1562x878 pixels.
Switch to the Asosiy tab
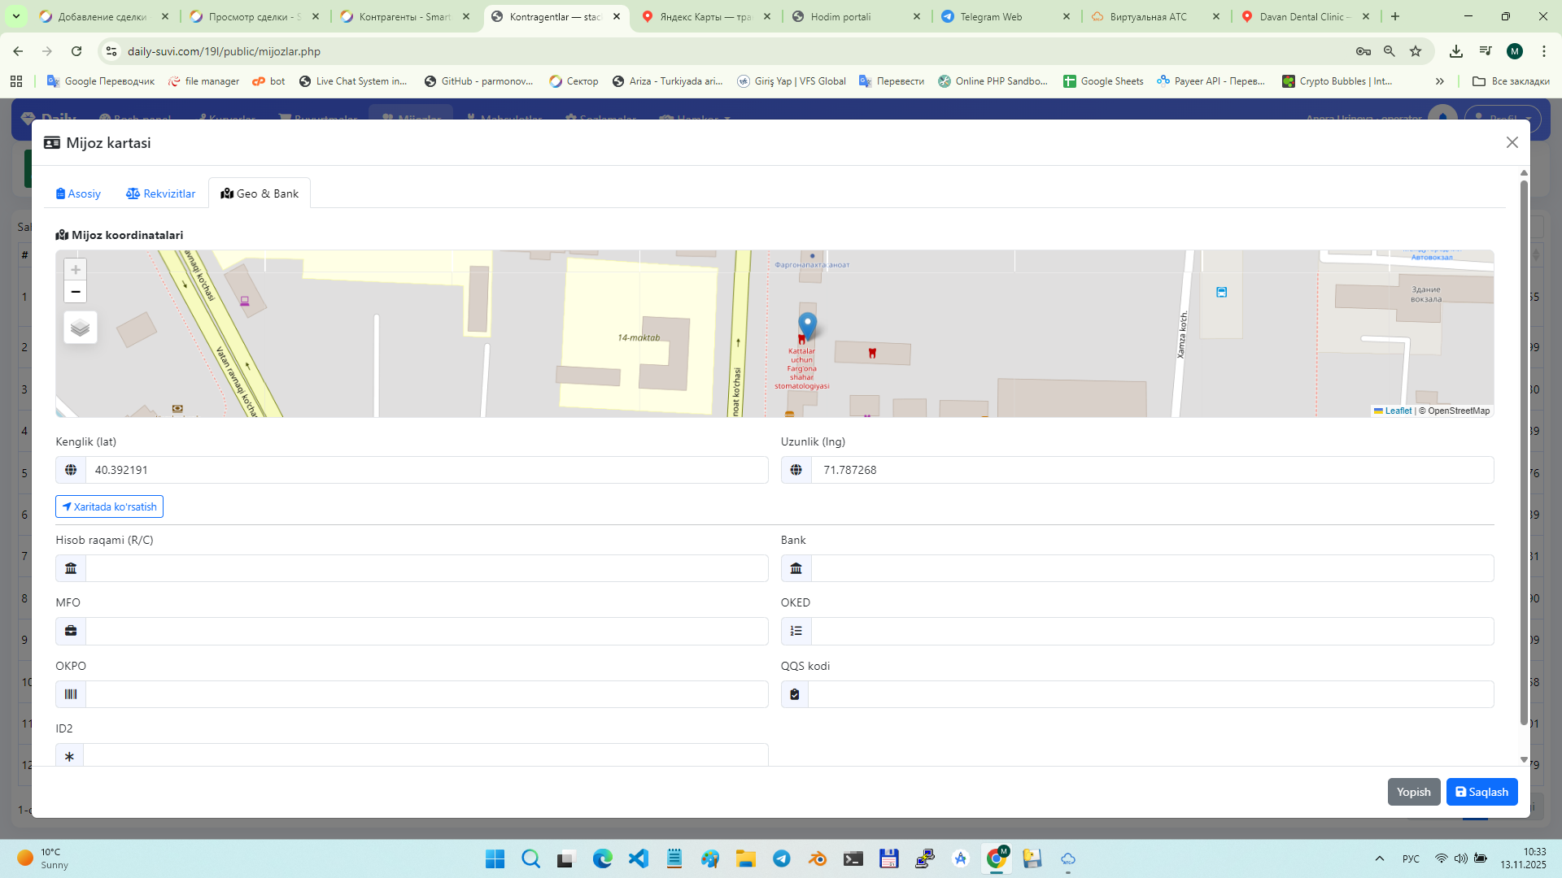78,193
